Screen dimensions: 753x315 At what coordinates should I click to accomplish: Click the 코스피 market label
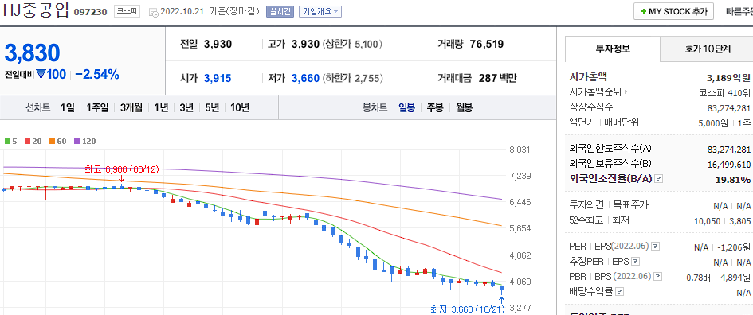click(127, 11)
